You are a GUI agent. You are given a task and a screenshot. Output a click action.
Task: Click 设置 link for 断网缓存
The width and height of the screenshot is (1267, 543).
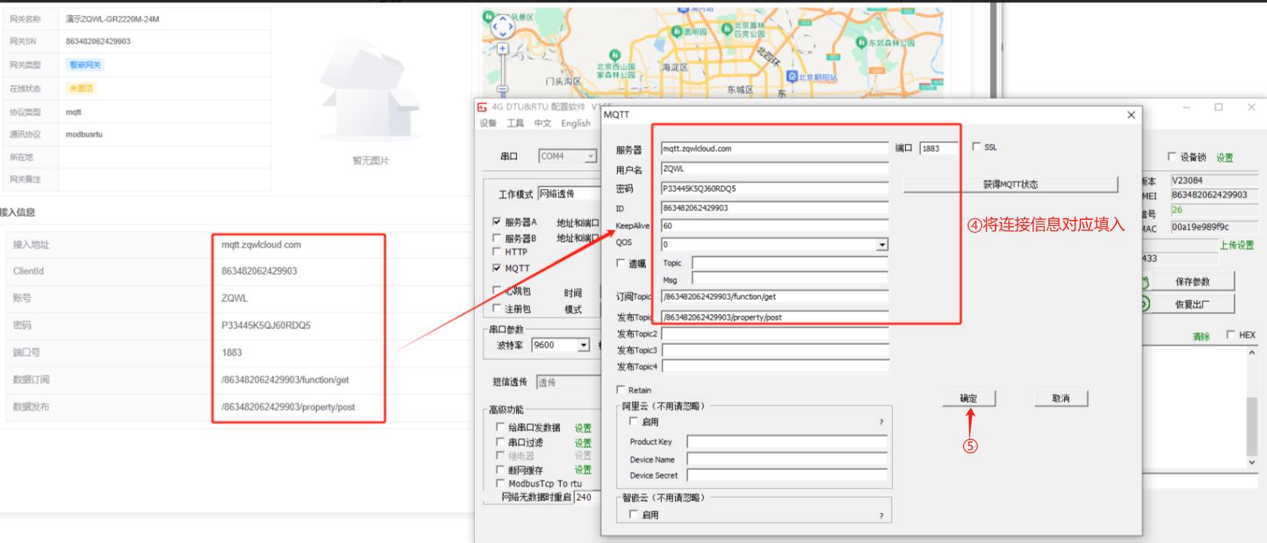click(x=583, y=469)
